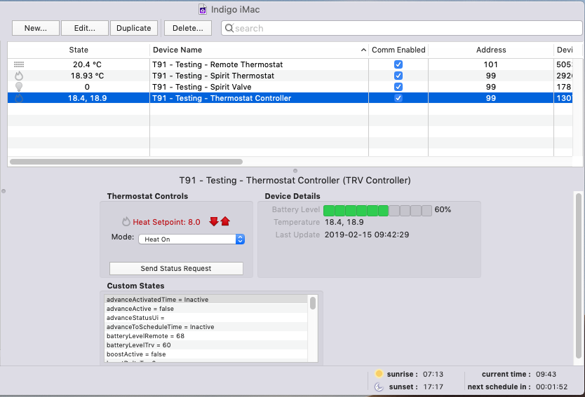Click the radiator icon of Remote Thermostat row
The image size is (585, 397).
tap(19, 64)
